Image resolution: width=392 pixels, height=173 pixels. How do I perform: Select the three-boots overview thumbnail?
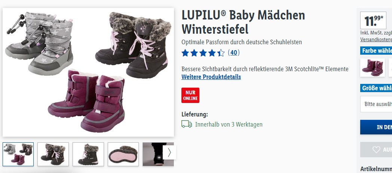(x=18, y=154)
